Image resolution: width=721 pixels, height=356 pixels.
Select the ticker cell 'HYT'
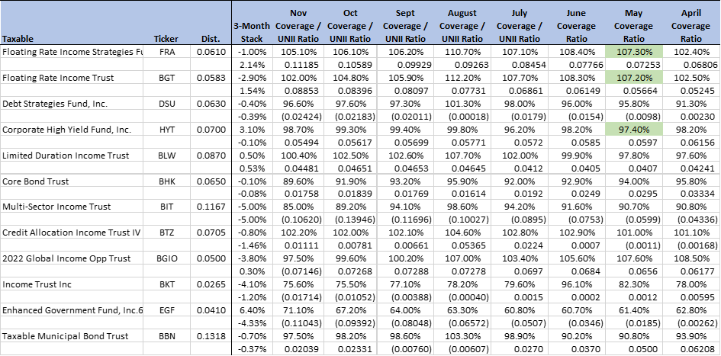coord(167,130)
